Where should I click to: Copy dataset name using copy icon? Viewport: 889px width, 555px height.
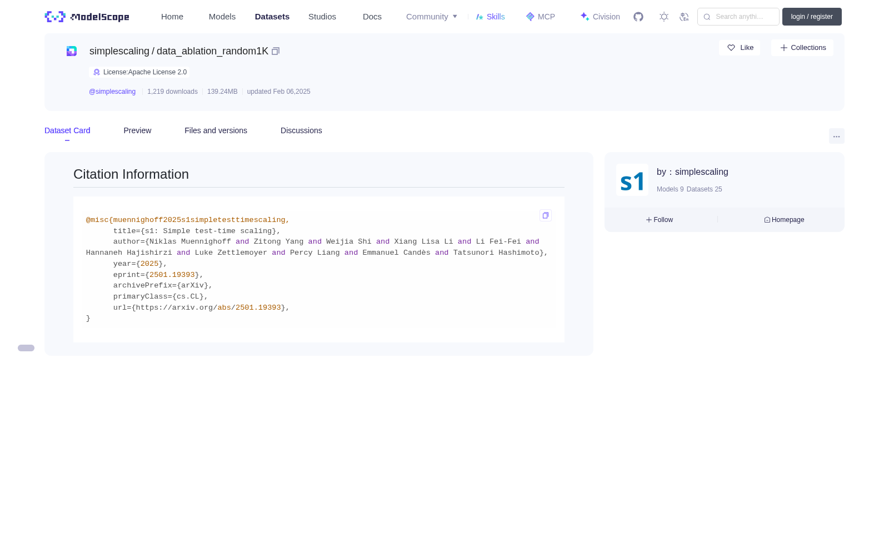pos(276,51)
